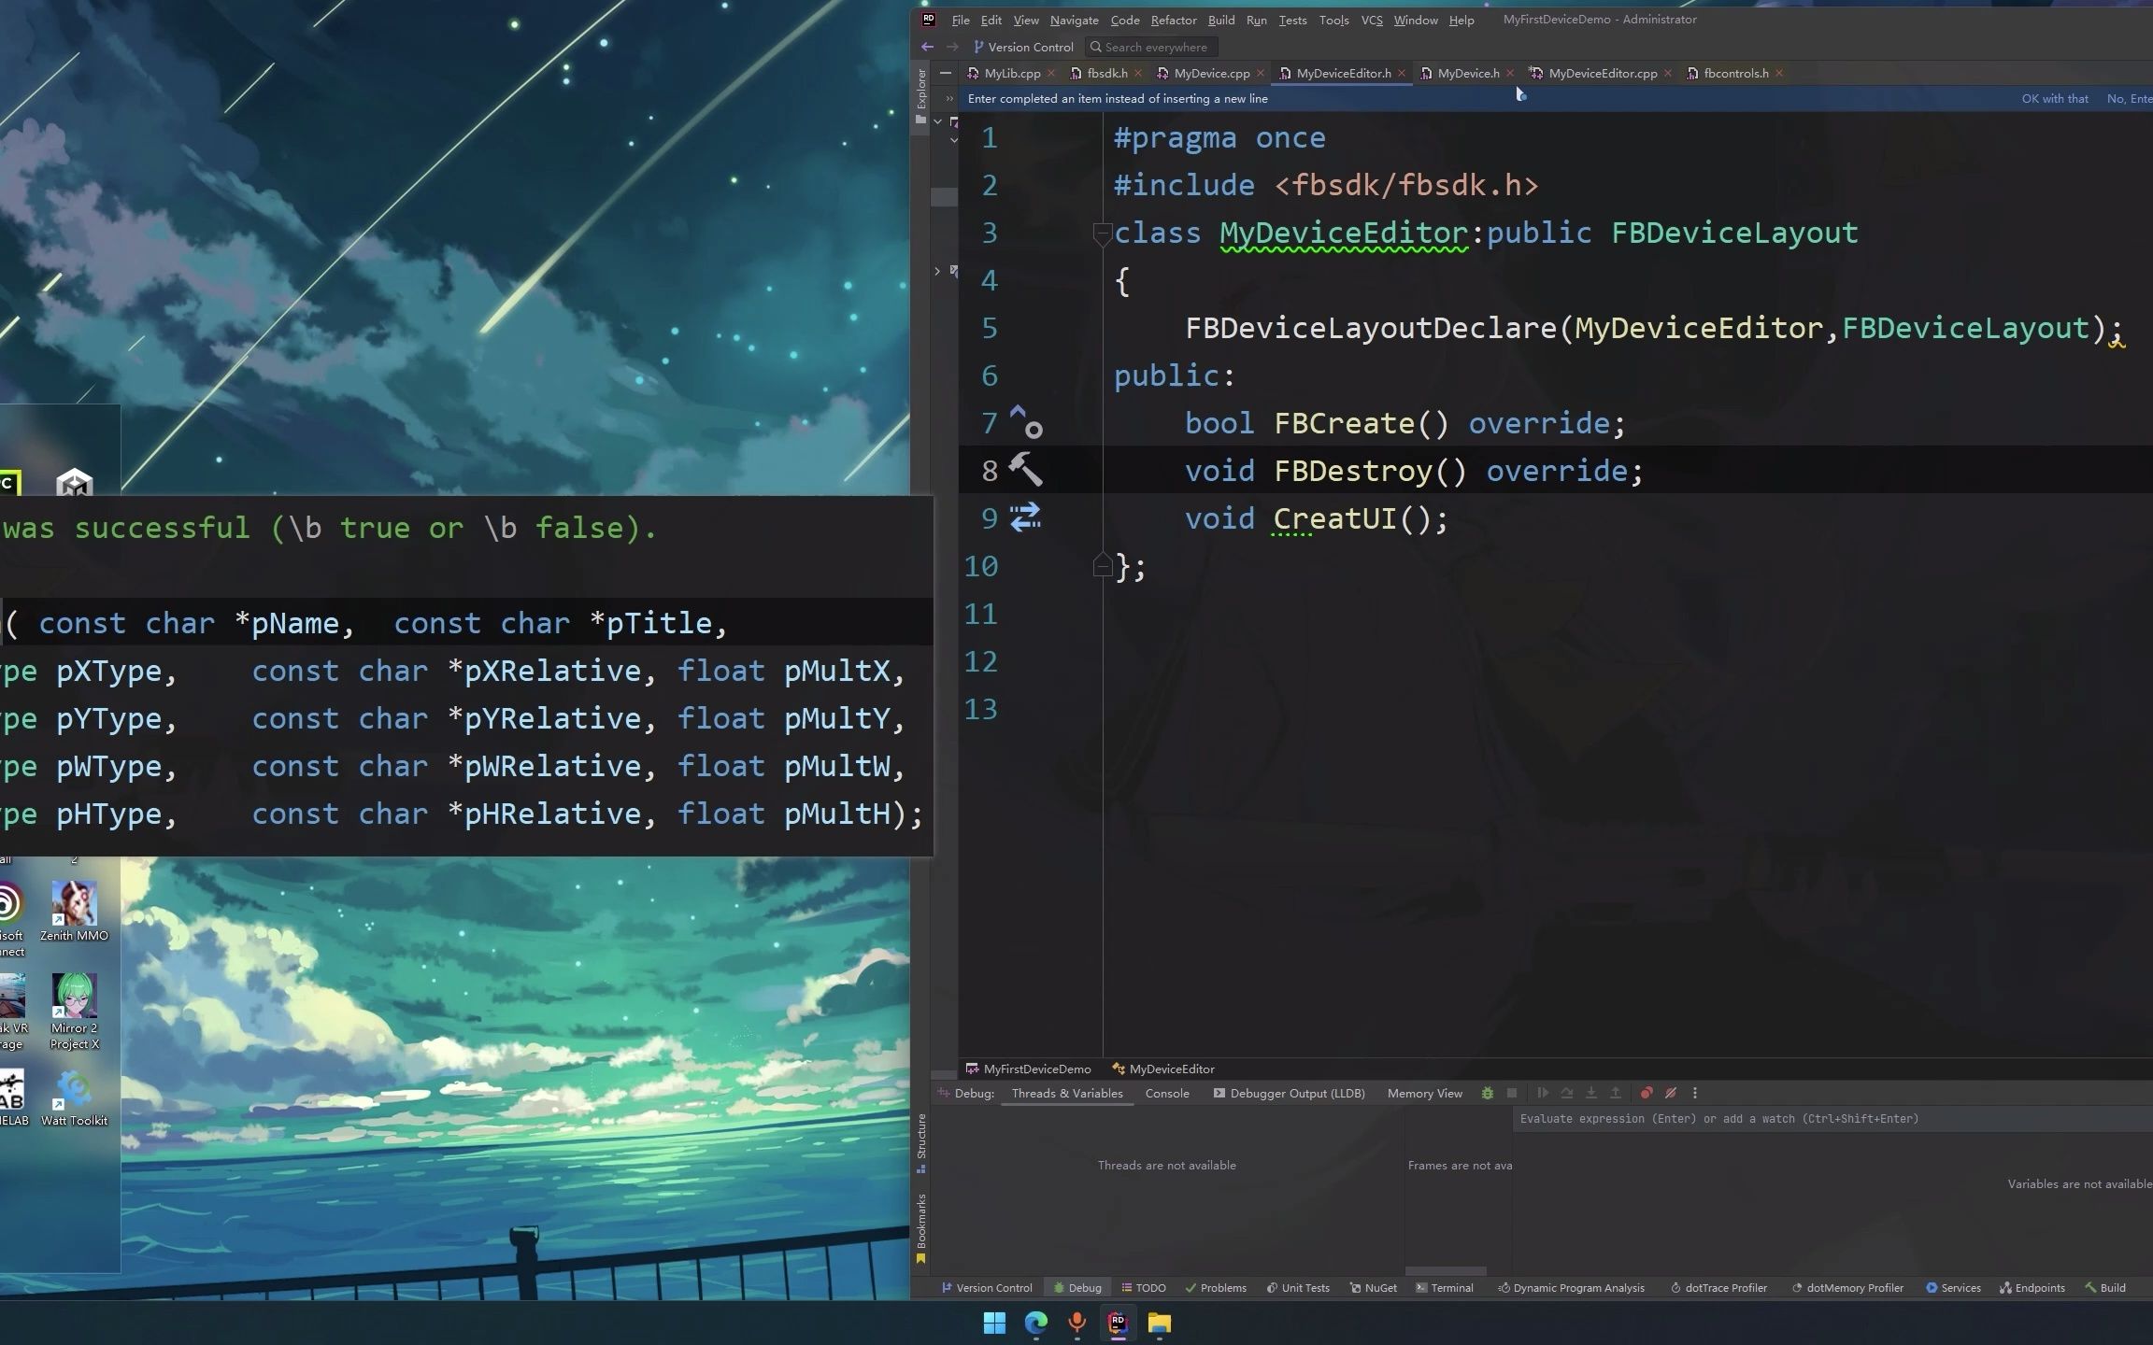Expand the hidden tabs chevron in the editor tab bar
The width and height of the screenshot is (2153, 1345).
[950, 97]
